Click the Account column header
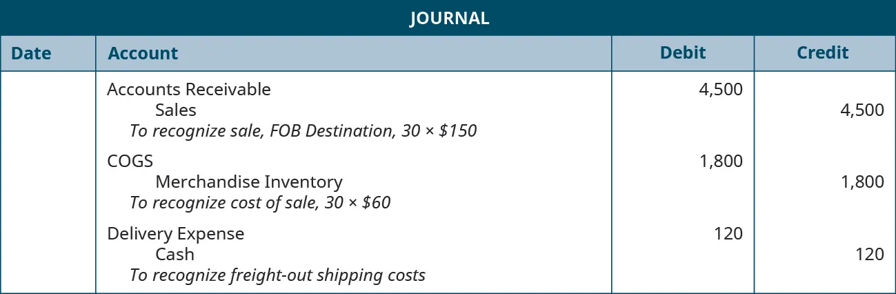This screenshot has height=294, width=896. (x=143, y=53)
